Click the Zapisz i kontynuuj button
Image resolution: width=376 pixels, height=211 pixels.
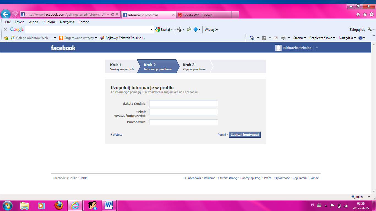(x=245, y=135)
